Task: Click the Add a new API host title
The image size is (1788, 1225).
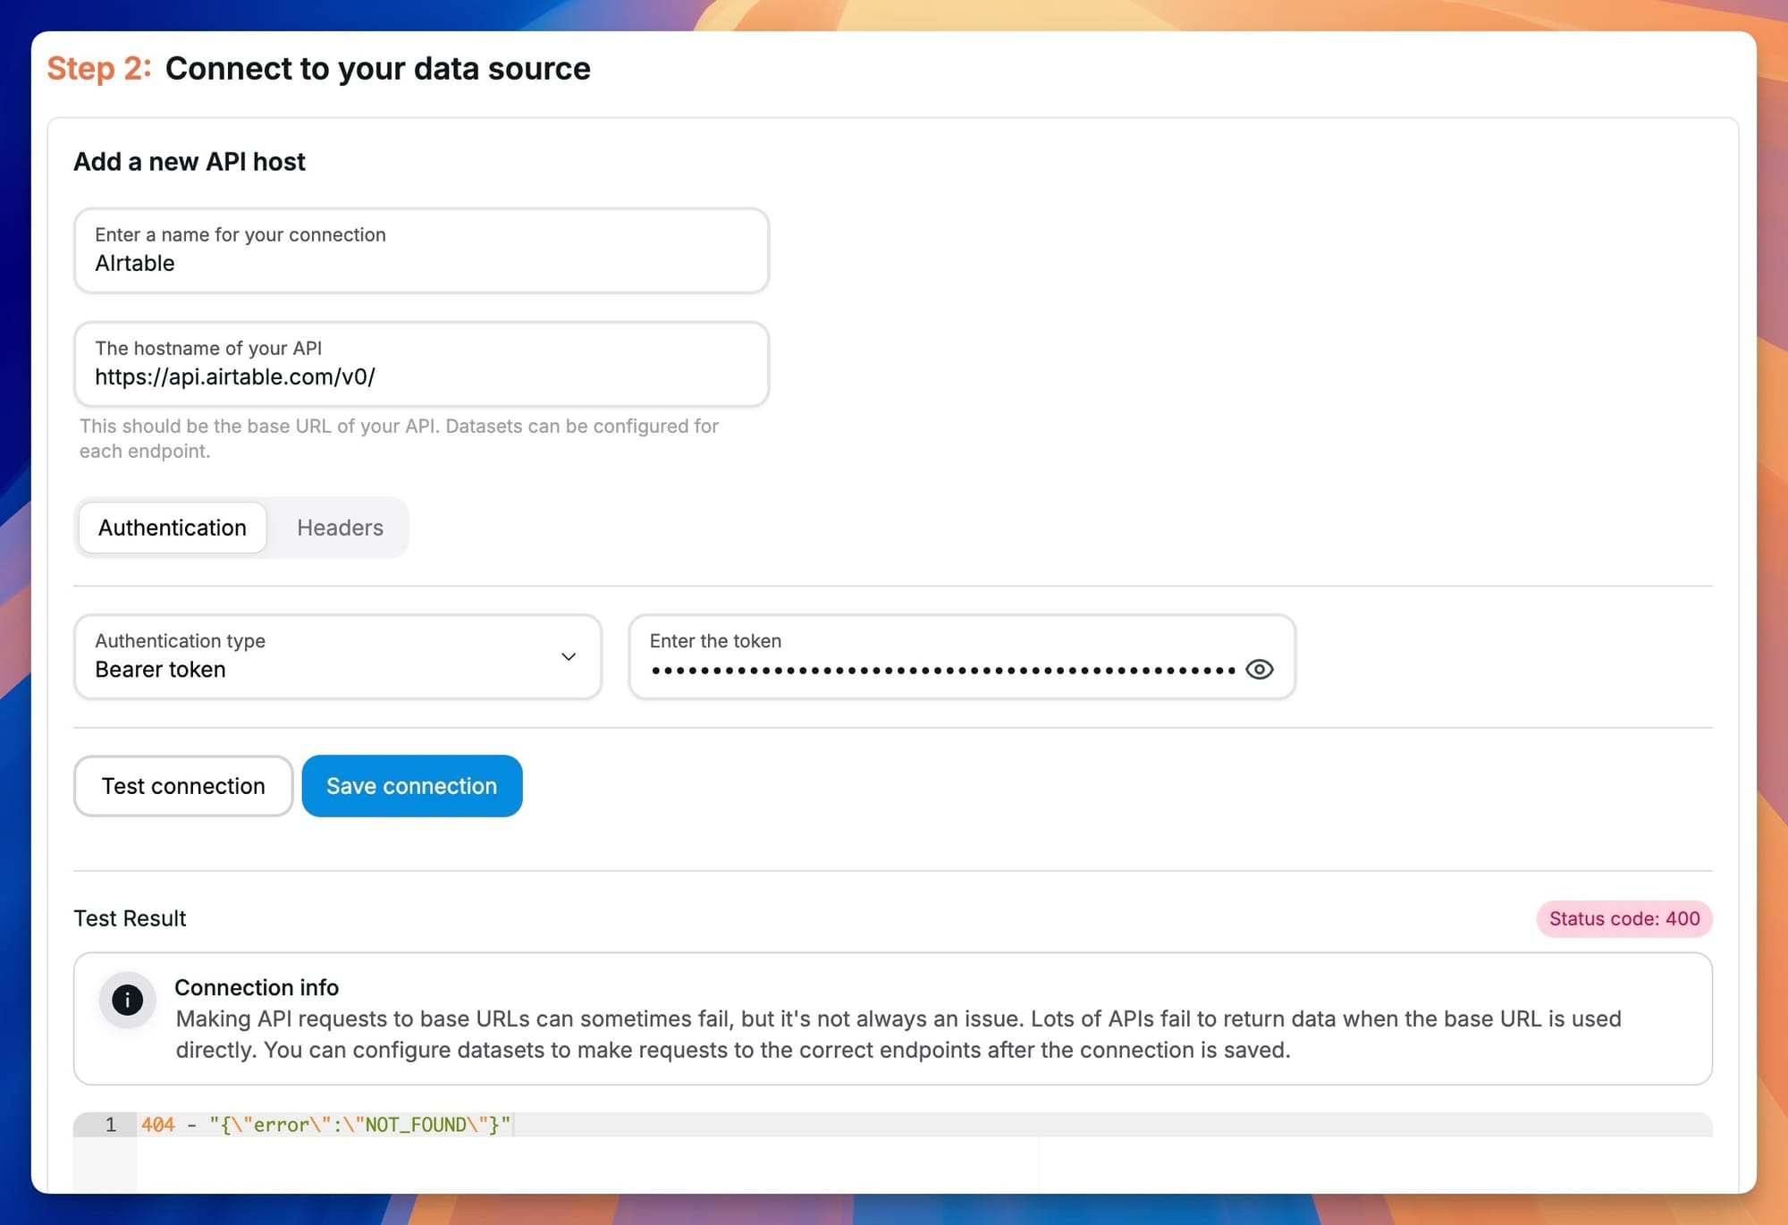Action: pyautogui.click(x=190, y=162)
